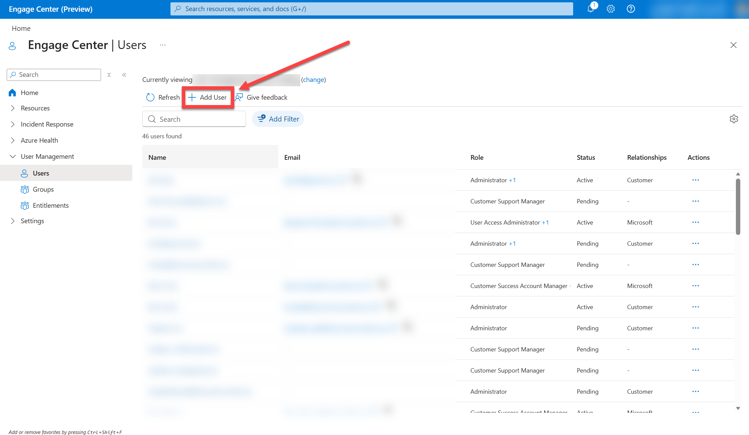Click the Engage Center user icon by title
The width and height of the screenshot is (749, 435).
click(12, 46)
